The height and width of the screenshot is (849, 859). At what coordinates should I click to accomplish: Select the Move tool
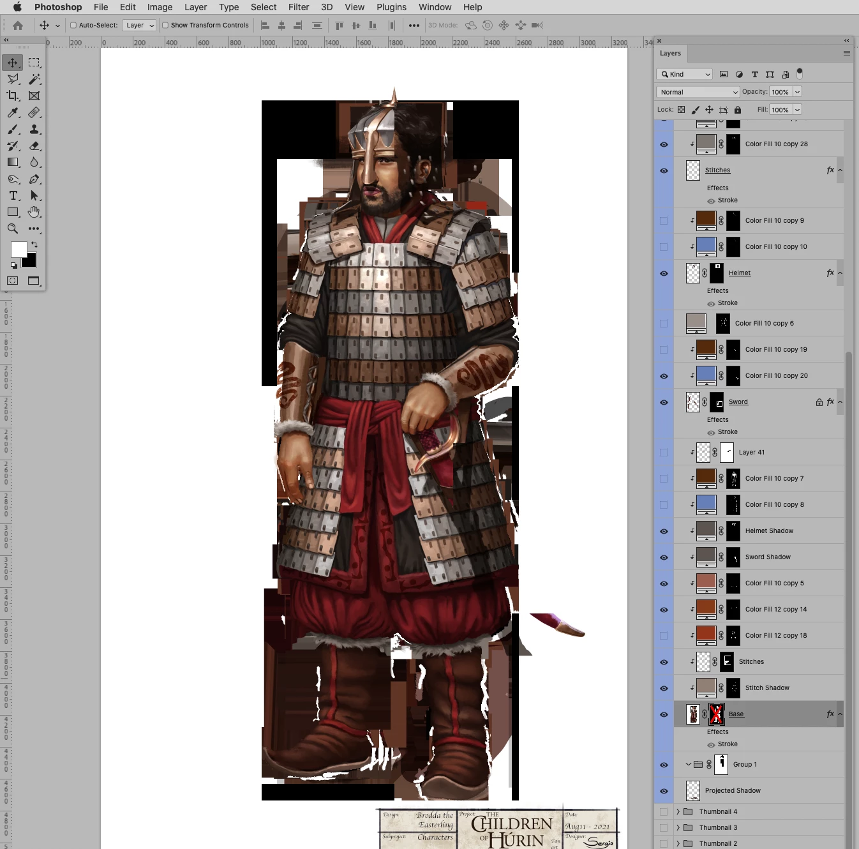(13, 63)
